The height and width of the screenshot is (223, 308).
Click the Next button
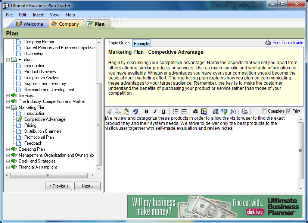point(87,186)
